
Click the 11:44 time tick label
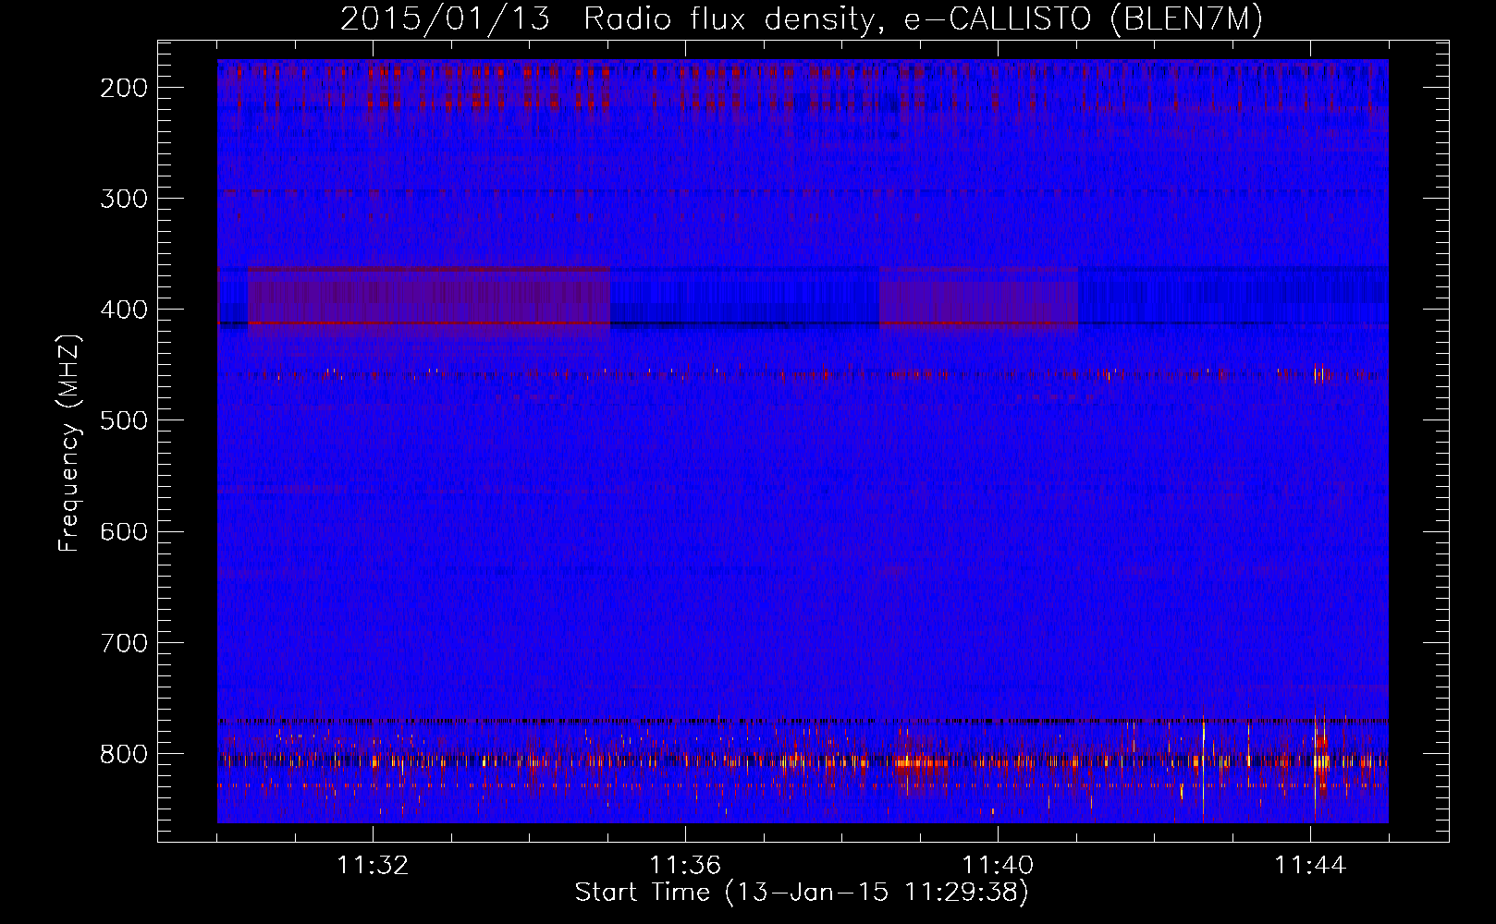(x=1310, y=866)
